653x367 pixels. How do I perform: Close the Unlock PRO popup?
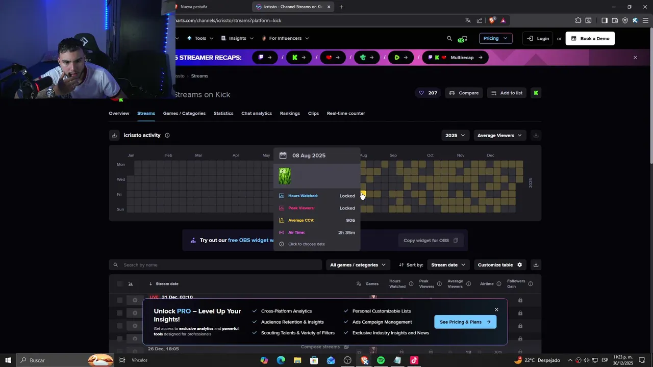[496, 309]
